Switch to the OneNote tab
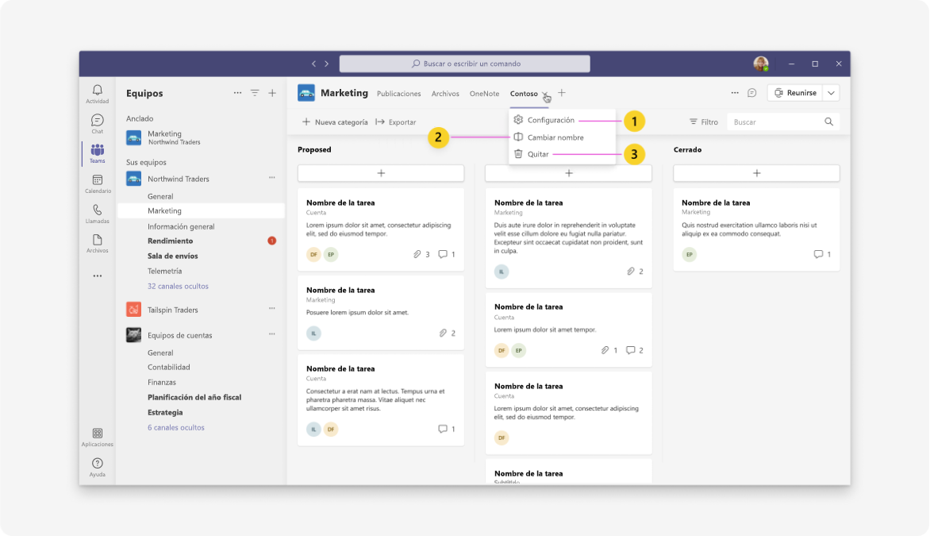The width and height of the screenshot is (930, 536). click(484, 94)
